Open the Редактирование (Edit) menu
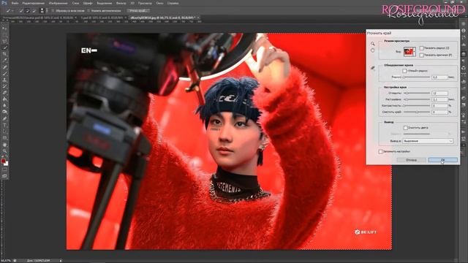 tap(34, 3)
